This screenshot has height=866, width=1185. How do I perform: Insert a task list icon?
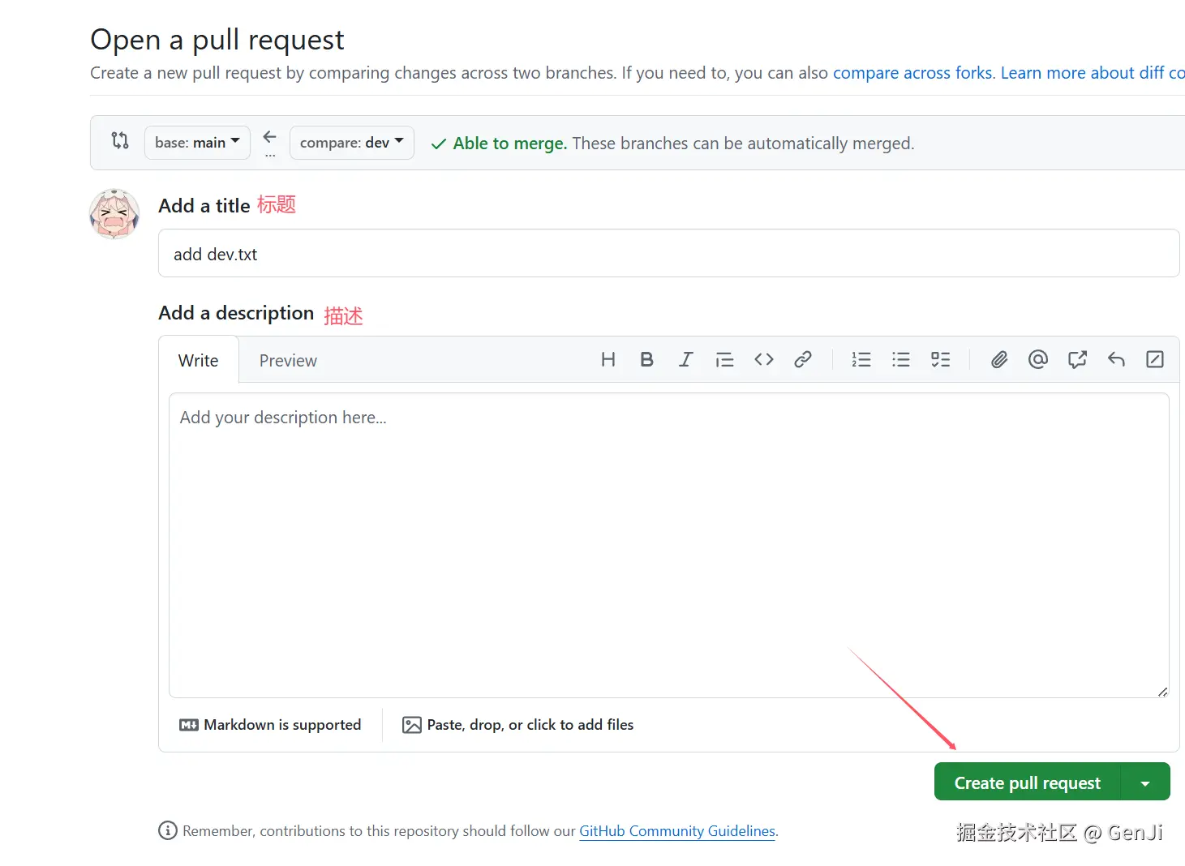[x=940, y=360]
